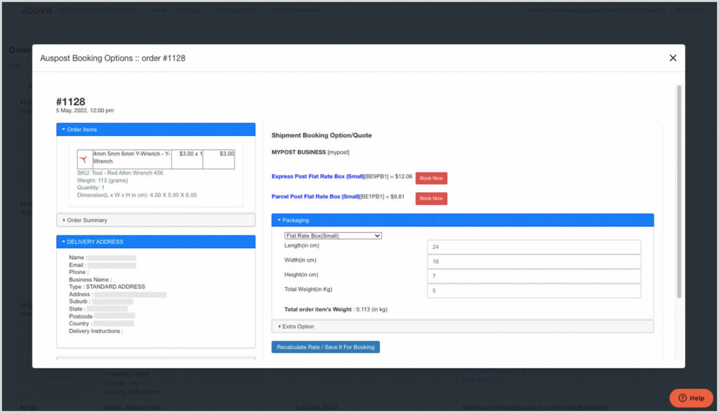This screenshot has height=413, width=719.
Task: Book Now for Express Post Flat Rate Box
Action: coord(431,178)
